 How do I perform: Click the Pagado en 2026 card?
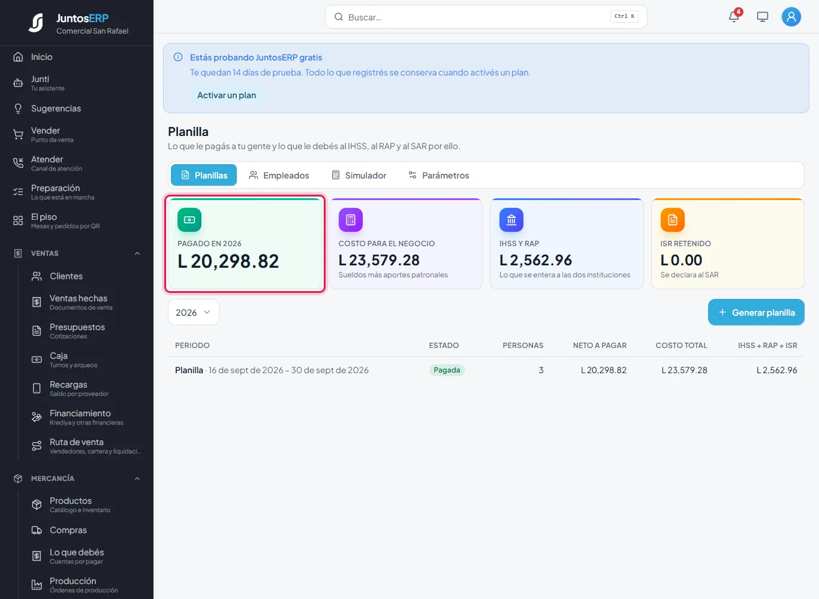[x=245, y=244]
